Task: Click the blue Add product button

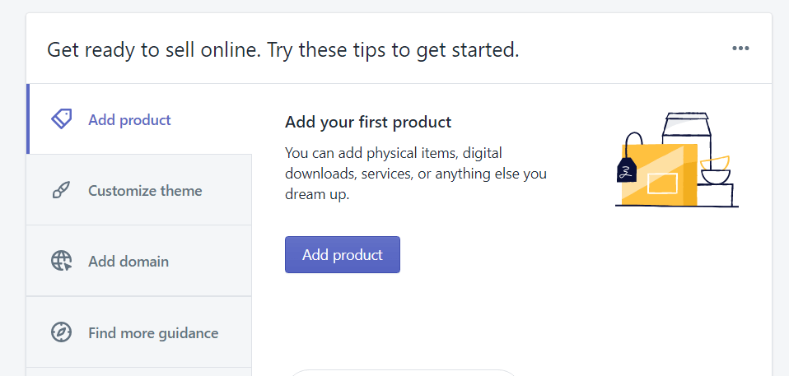Action: pyautogui.click(x=342, y=255)
